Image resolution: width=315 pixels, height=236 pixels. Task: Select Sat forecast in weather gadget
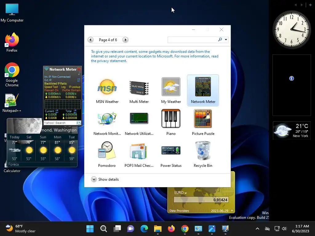[x=29, y=149]
